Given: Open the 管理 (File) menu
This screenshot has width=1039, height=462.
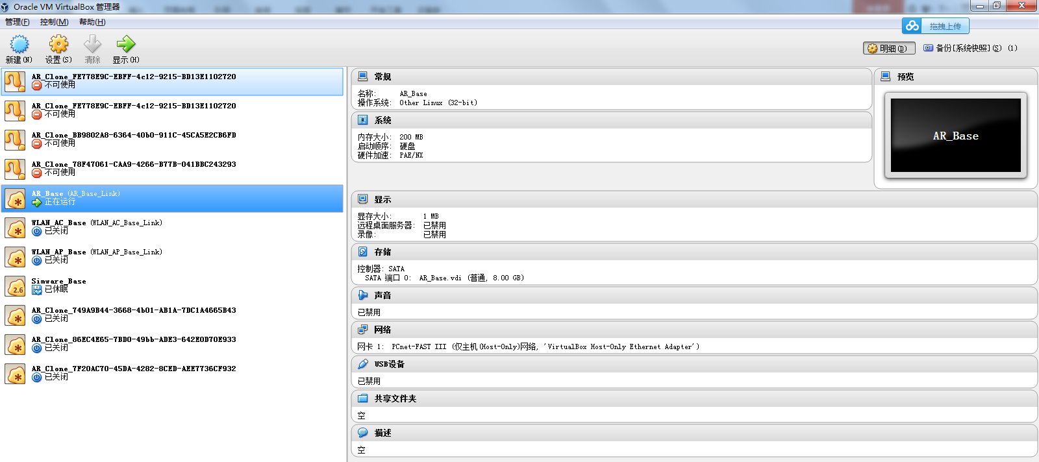Looking at the screenshot, I should coord(18,22).
